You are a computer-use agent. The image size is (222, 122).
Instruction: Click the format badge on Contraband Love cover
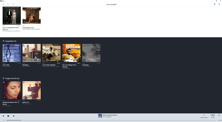click(x=24, y=22)
